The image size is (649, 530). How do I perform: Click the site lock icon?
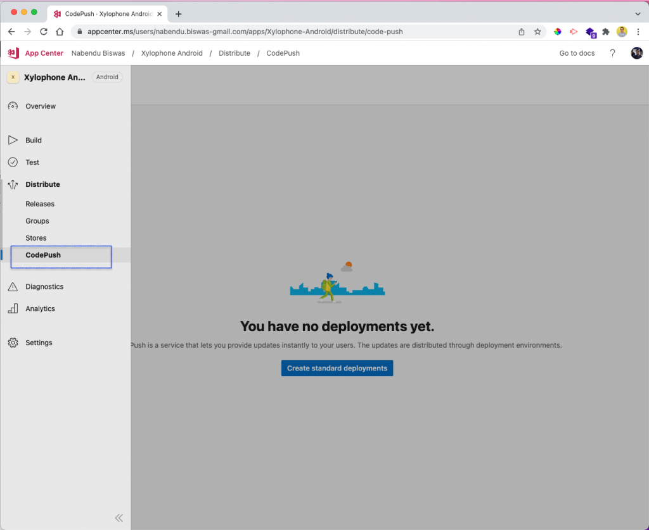tap(80, 32)
